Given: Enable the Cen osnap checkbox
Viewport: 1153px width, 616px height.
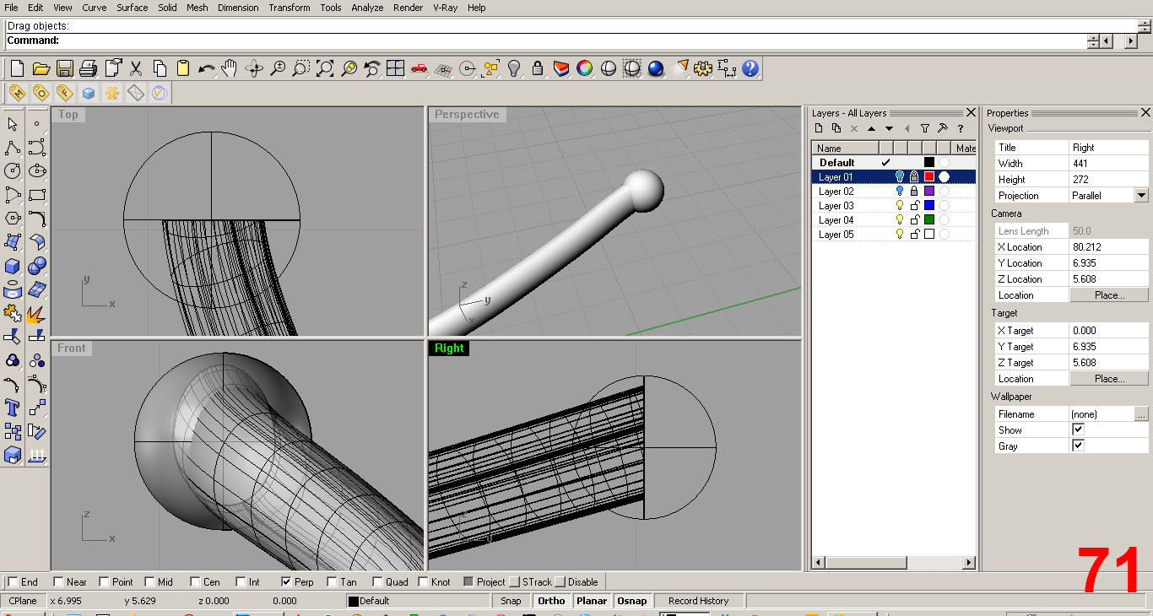Looking at the screenshot, I should click(195, 581).
